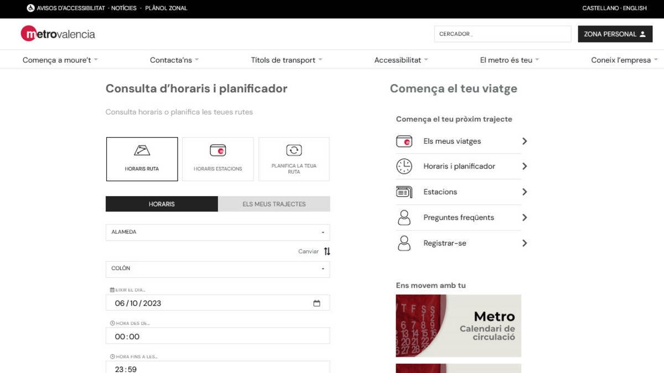Click the person icon beside Registrar-se
The height and width of the screenshot is (373, 664).
(404, 243)
